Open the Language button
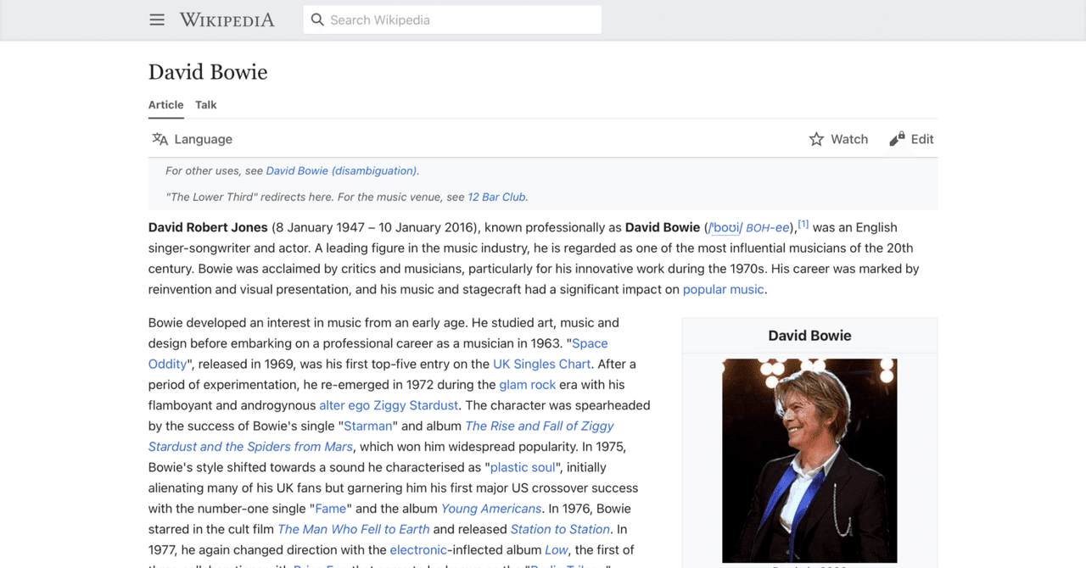The image size is (1086, 568). pos(192,139)
